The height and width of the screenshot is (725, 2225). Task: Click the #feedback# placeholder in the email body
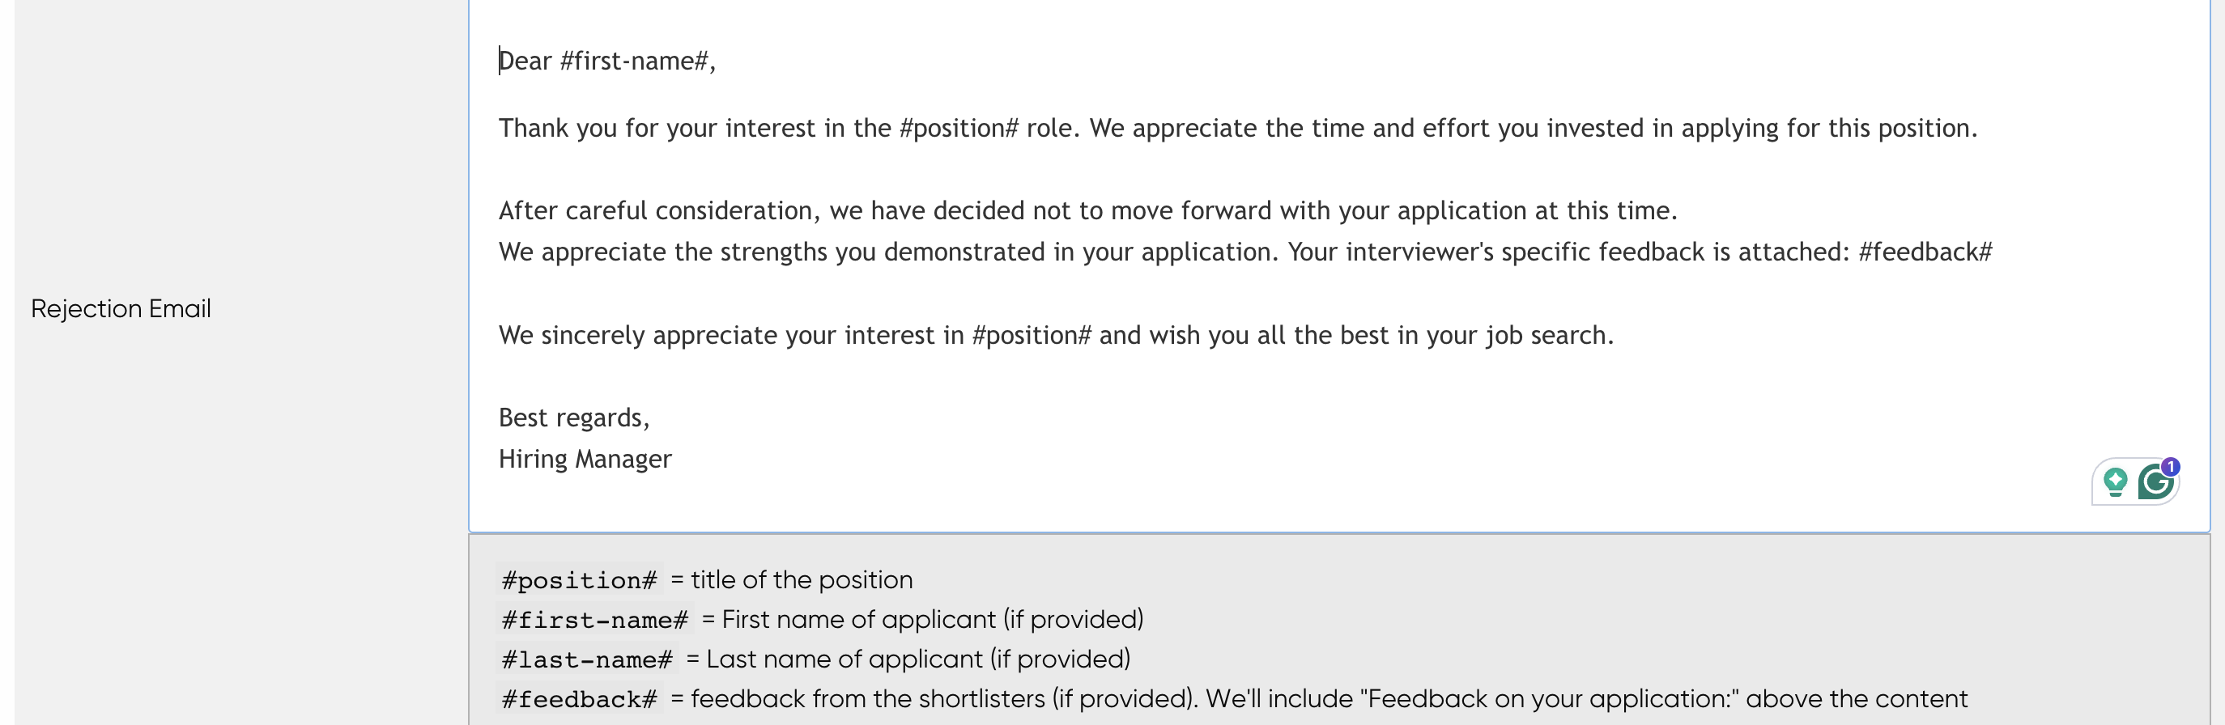(x=1925, y=252)
